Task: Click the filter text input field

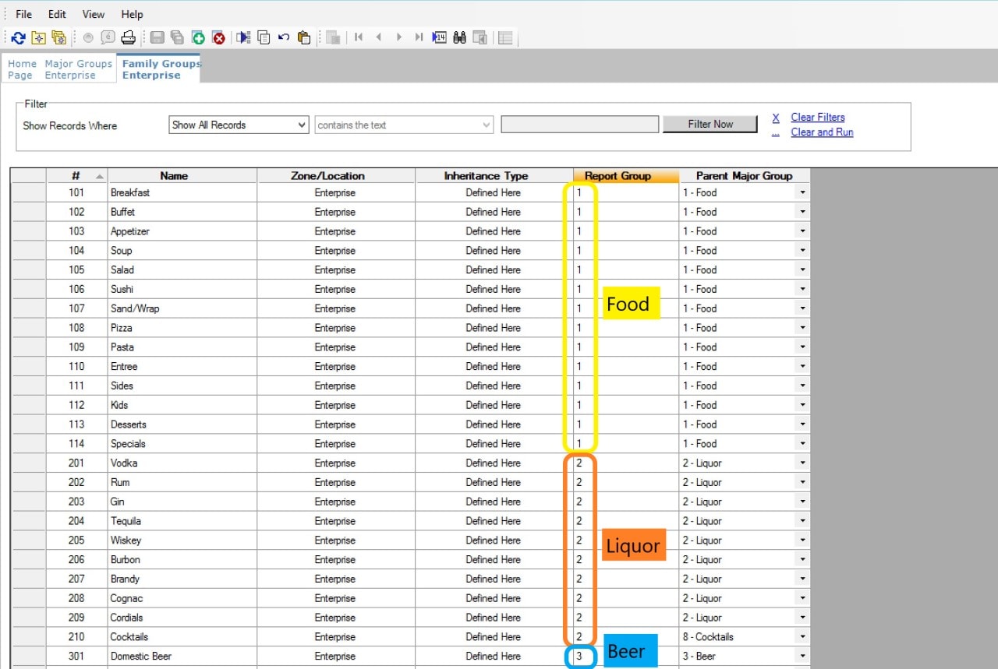Action: pyautogui.click(x=580, y=125)
